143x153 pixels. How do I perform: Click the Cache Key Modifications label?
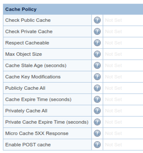[33, 77]
